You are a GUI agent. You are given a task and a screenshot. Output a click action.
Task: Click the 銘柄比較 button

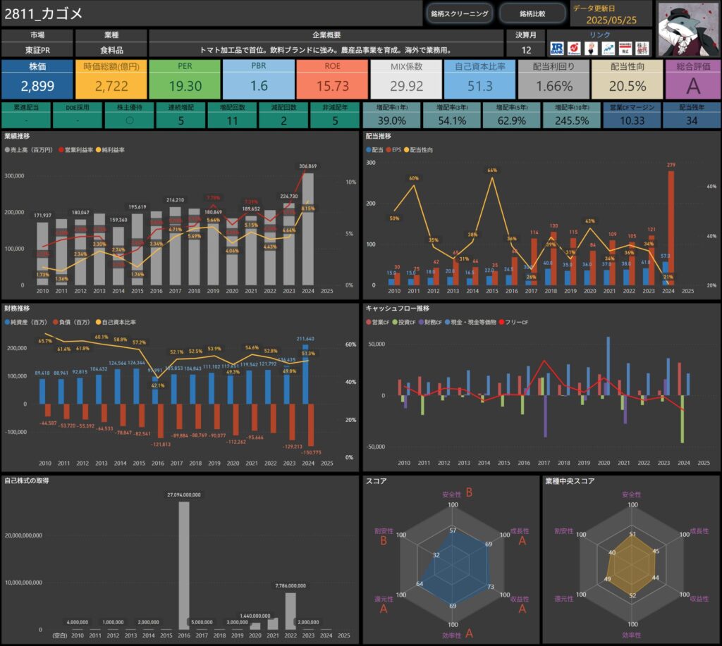tap(532, 14)
